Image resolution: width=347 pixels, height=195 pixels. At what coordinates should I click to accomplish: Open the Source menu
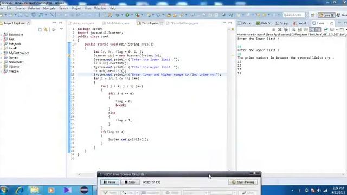pyautogui.click(x=20, y=8)
